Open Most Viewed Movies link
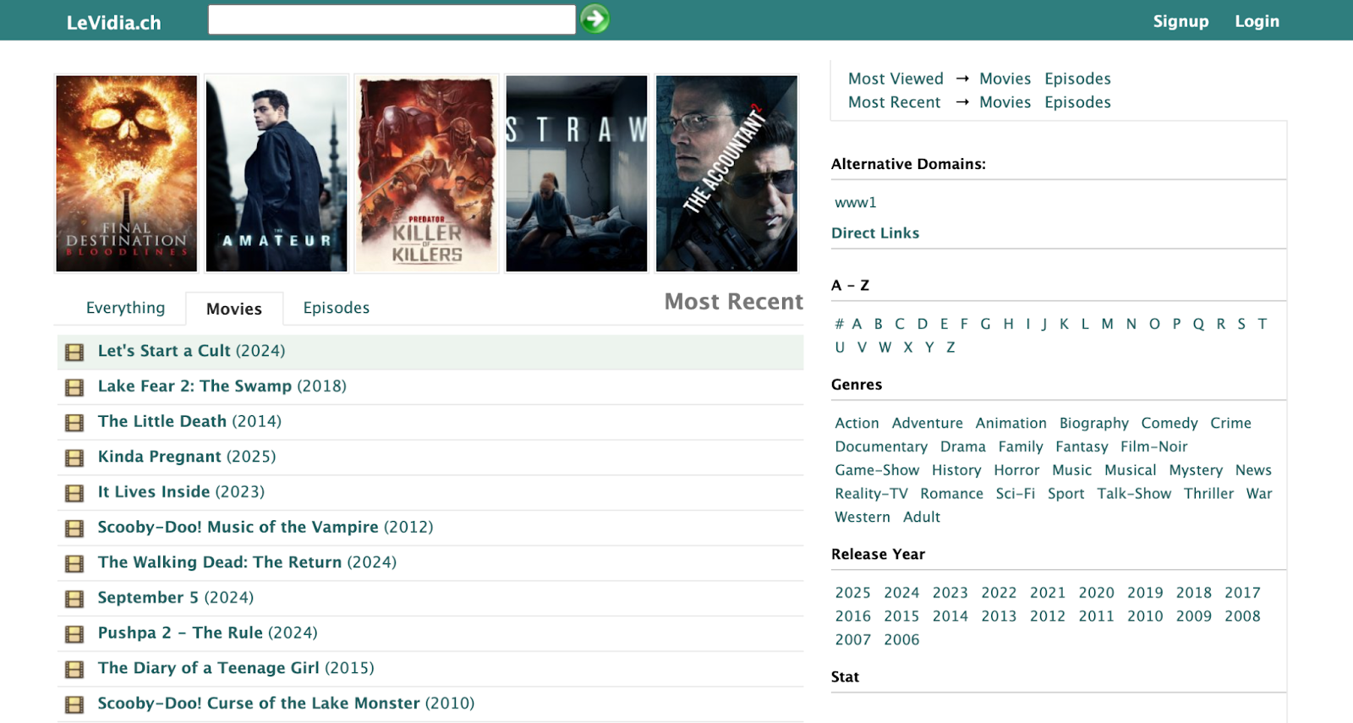This screenshot has width=1353, height=723. 1005,79
